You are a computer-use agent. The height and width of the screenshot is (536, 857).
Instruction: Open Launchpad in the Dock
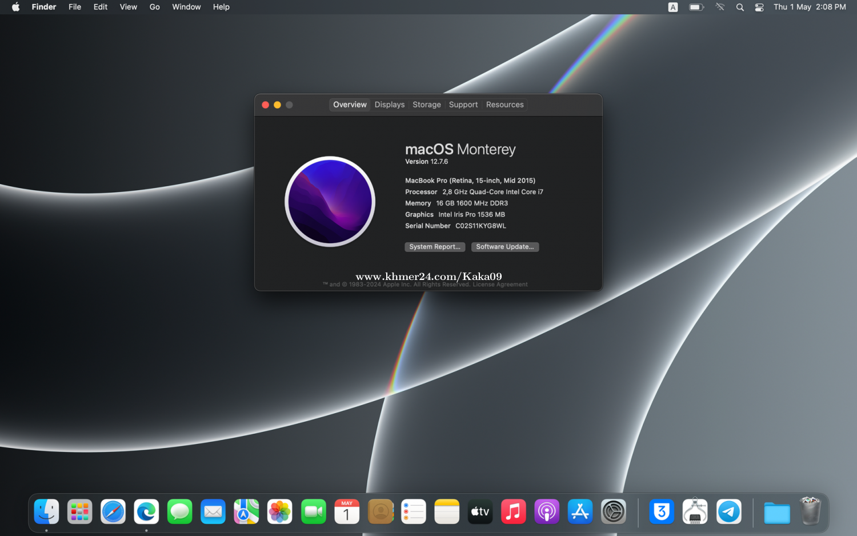pos(79,512)
